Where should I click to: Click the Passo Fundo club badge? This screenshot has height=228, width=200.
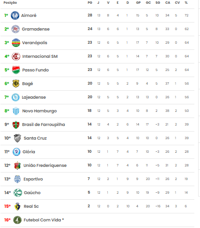[16, 70]
